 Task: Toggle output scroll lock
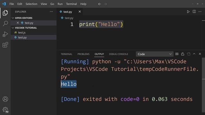click(x=183, y=54)
